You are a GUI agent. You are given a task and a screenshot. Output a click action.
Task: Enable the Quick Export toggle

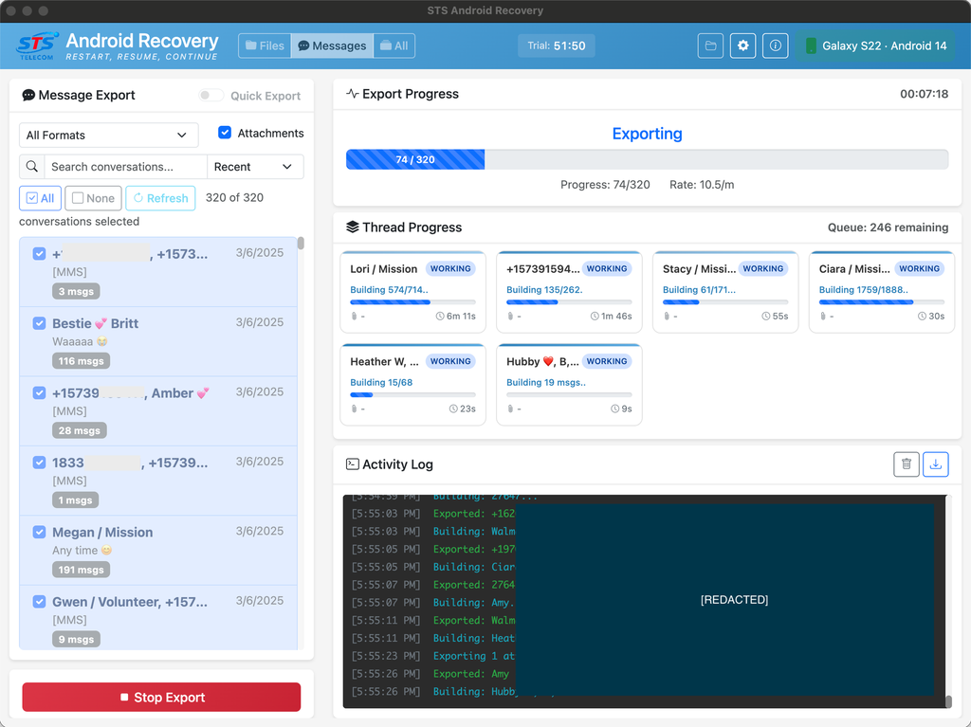pyautogui.click(x=211, y=95)
